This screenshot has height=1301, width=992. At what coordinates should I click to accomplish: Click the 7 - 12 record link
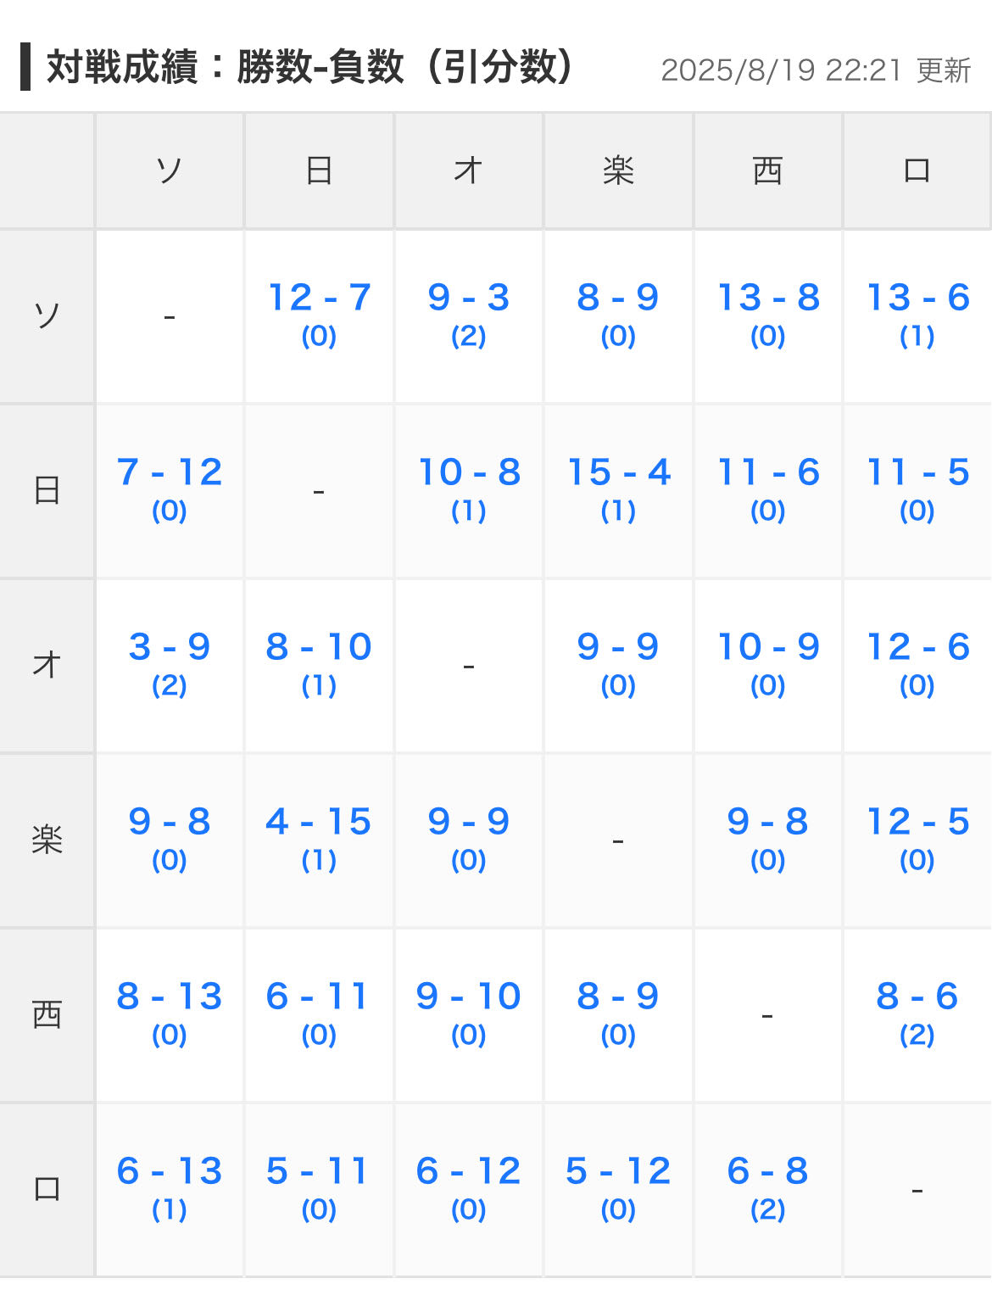pyautogui.click(x=169, y=473)
